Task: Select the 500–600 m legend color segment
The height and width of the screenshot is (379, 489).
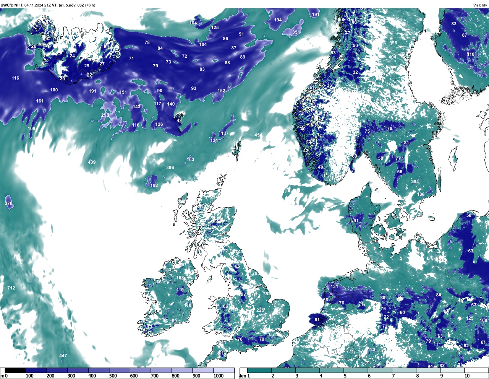Action: point(120,370)
